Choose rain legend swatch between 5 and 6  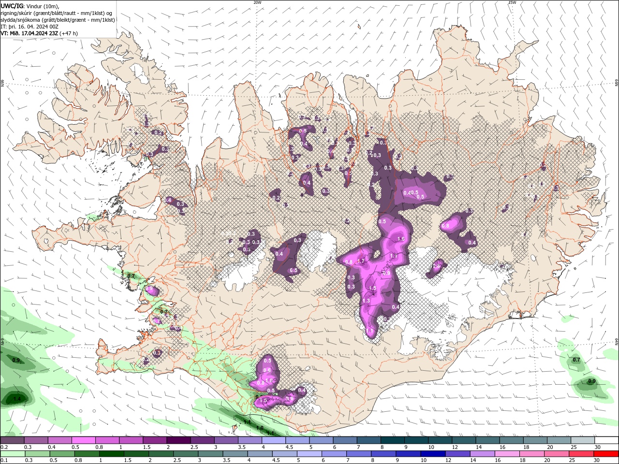310,454
